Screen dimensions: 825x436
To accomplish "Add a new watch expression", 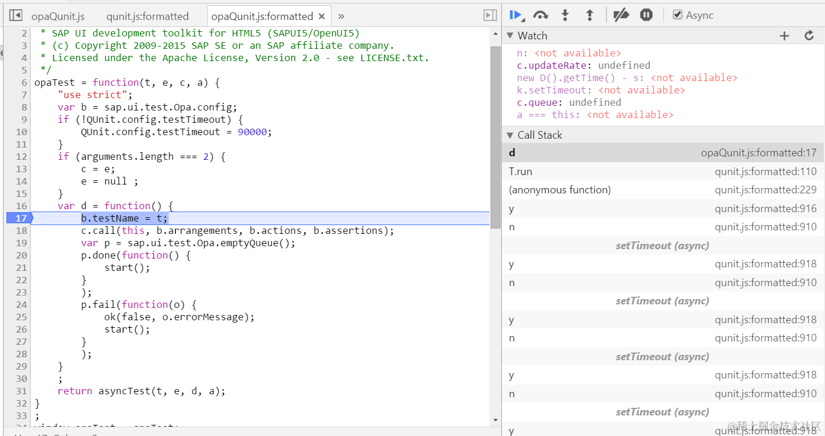I will [x=784, y=36].
